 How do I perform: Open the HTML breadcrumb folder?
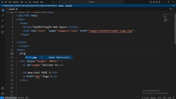[x=28, y=12]
